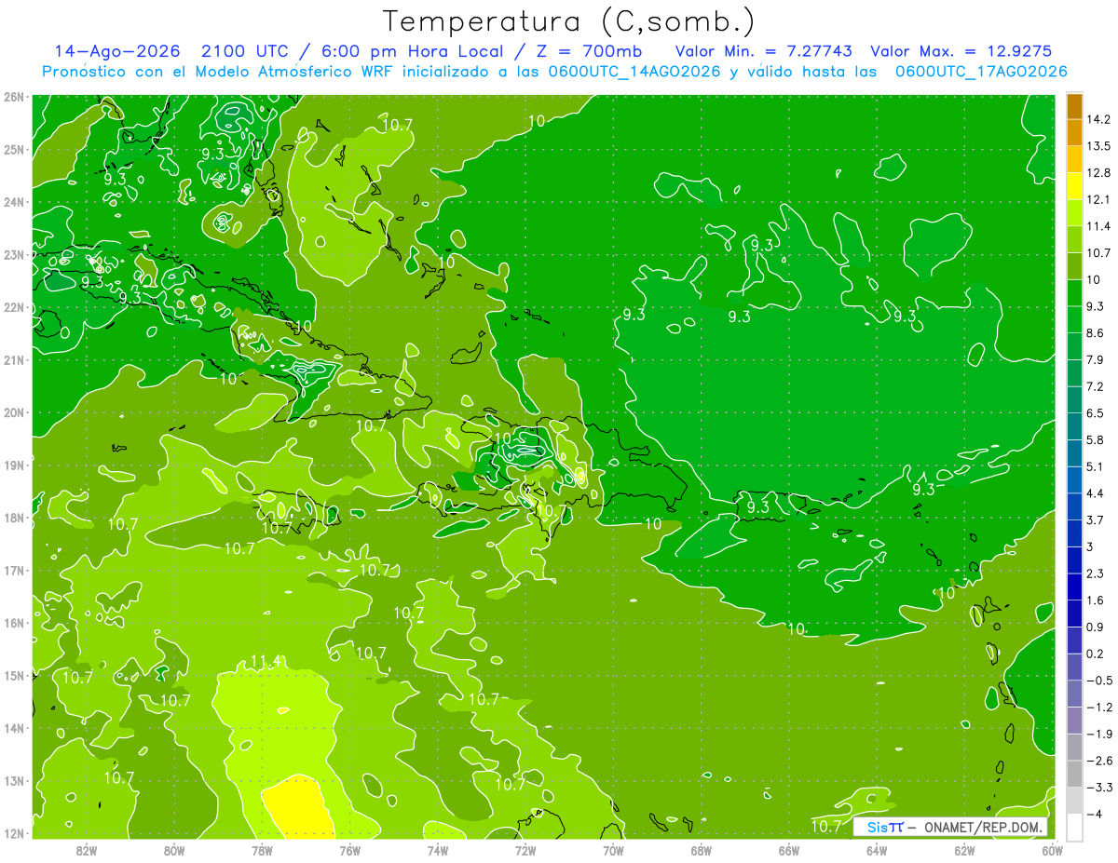Click the '74W' longitude axis label

click(437, 850)
